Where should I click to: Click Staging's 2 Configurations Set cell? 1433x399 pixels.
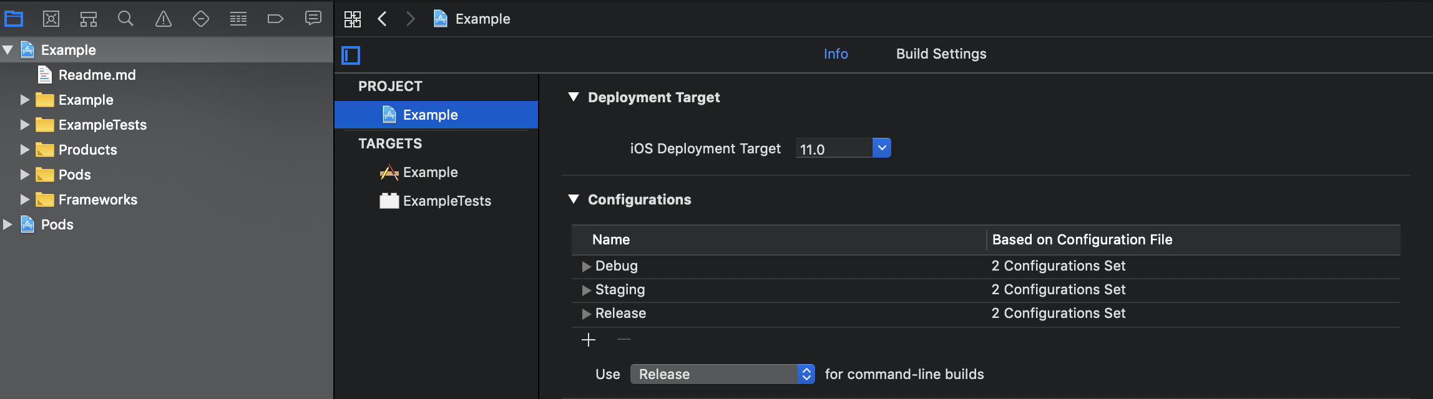(x=1059, y=290)
